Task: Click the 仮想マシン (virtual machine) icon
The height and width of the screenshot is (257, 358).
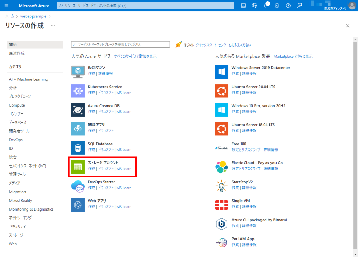Action: click(x=78, y=72)
